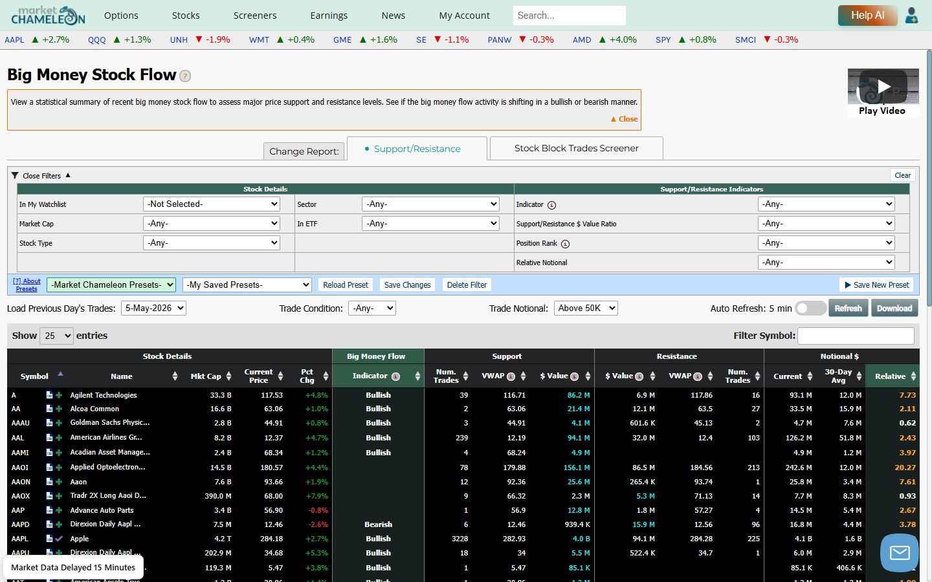Select the Support/Resistance report tab

(x=417, y=149)
